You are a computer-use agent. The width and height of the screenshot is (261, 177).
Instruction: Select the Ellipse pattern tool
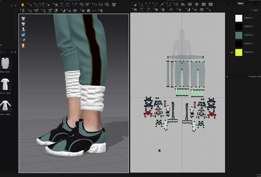tap(197, 5)
